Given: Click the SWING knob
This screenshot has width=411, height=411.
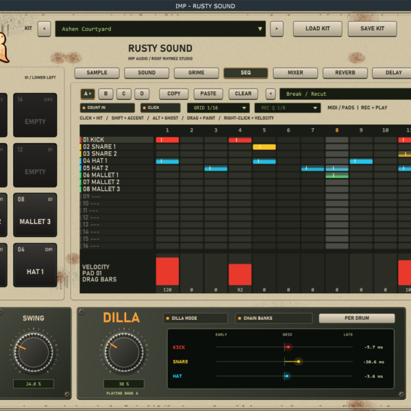Looking at the screenshot, I should pos(34,352).
